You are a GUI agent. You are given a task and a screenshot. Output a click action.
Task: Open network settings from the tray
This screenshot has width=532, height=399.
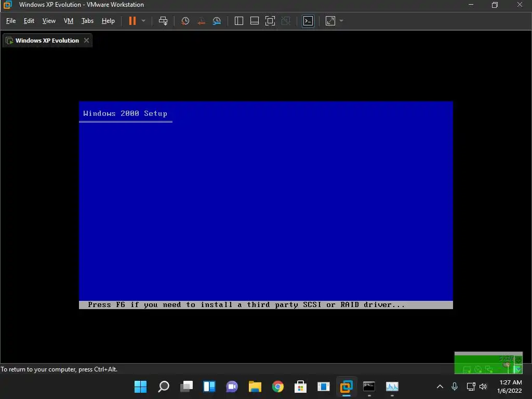[x=471, y=387]
